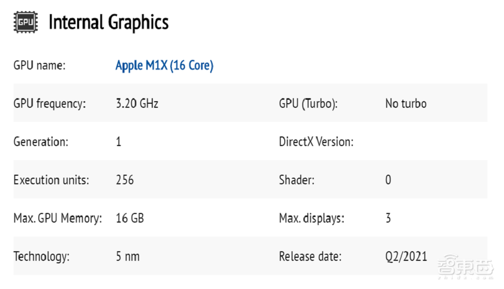
Task: Select the No turbo value
Action: point(406,104)
